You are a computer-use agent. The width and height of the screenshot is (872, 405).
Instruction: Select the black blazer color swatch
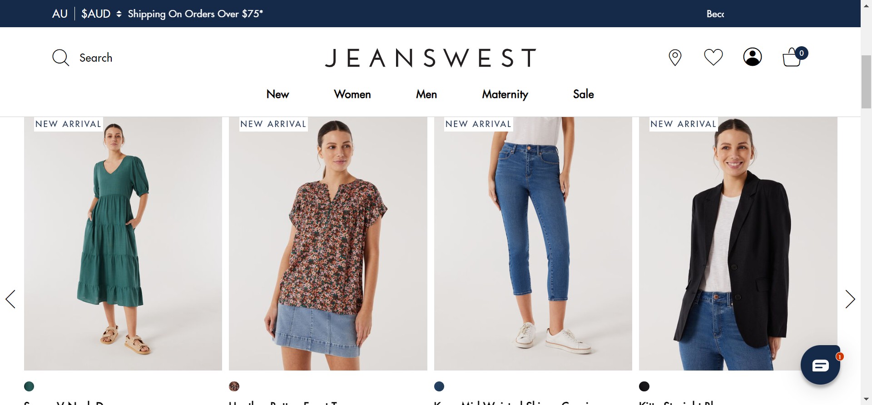pyautogui.click(x=644, y=386)
